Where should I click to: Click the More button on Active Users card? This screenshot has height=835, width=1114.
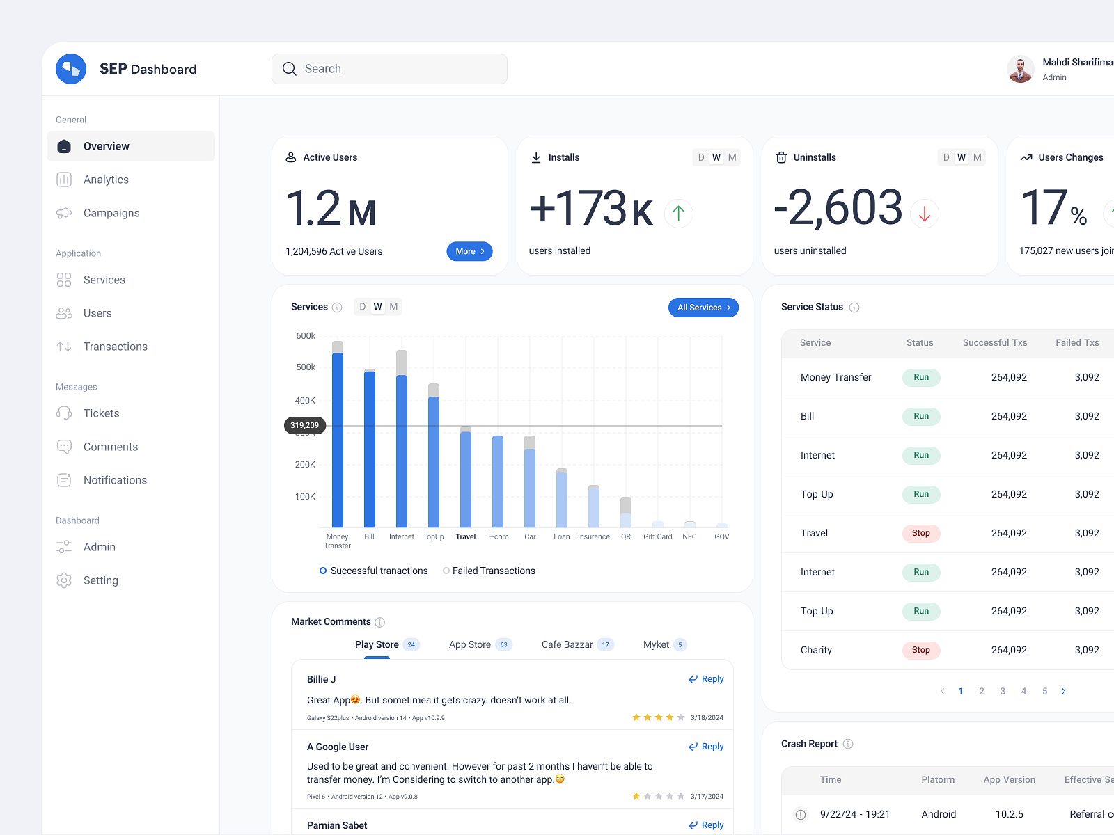(x=469, y=251)
